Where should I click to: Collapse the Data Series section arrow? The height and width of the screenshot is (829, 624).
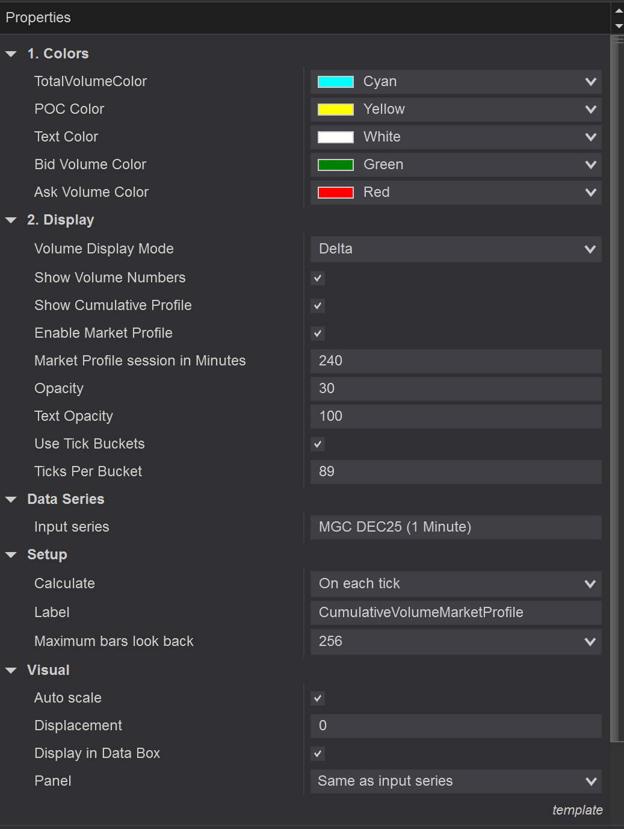coord(11,500)
